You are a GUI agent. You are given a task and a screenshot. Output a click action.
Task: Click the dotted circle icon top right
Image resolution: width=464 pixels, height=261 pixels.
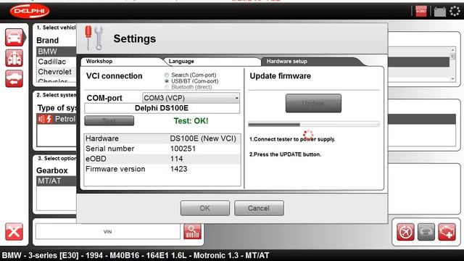pos(455,12)
